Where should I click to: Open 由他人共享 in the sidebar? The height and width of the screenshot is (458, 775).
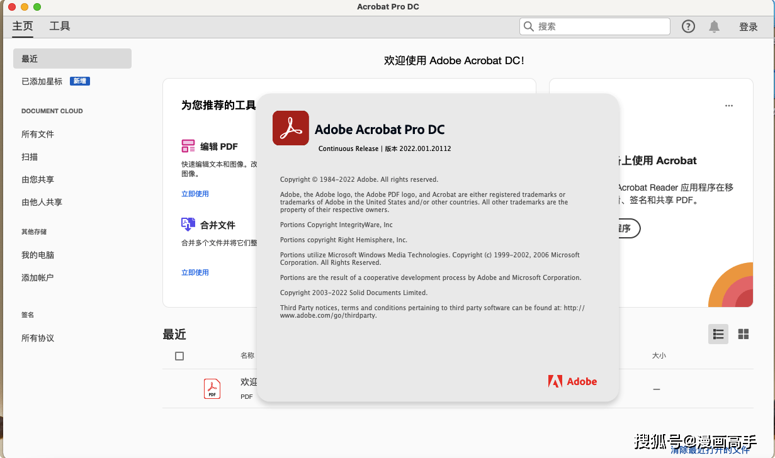42,202
